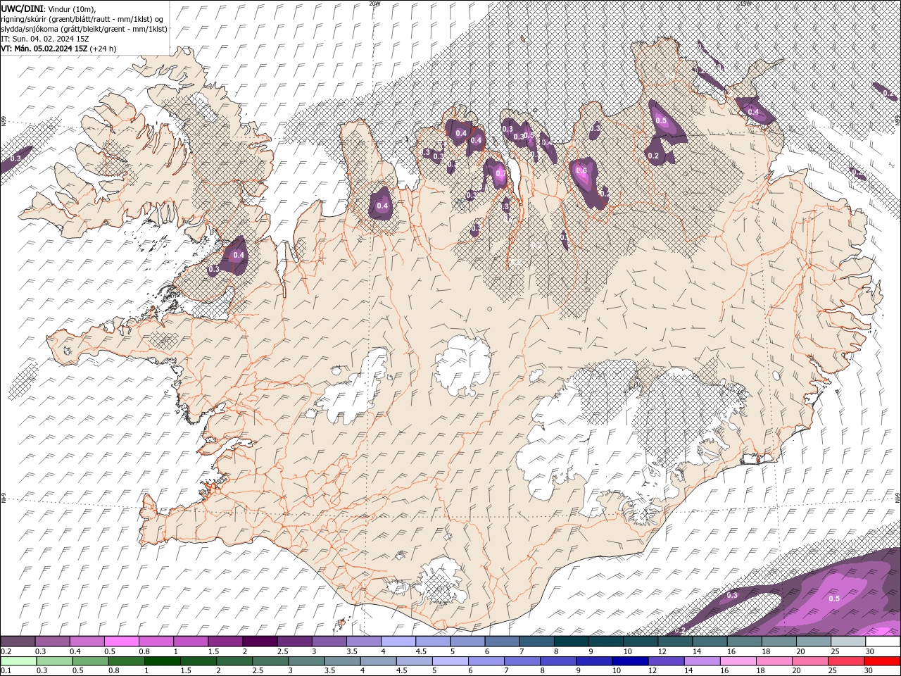The width and height of the screenshot is (901, 676).
Task: Click the white swatch at end of top legend row
Action: (x=883, y=641)
